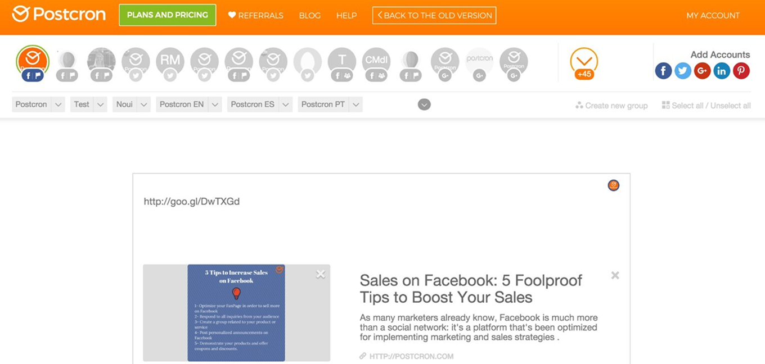Click the Postcron logo
765x364 pixels.
click(x=58, y=15)
